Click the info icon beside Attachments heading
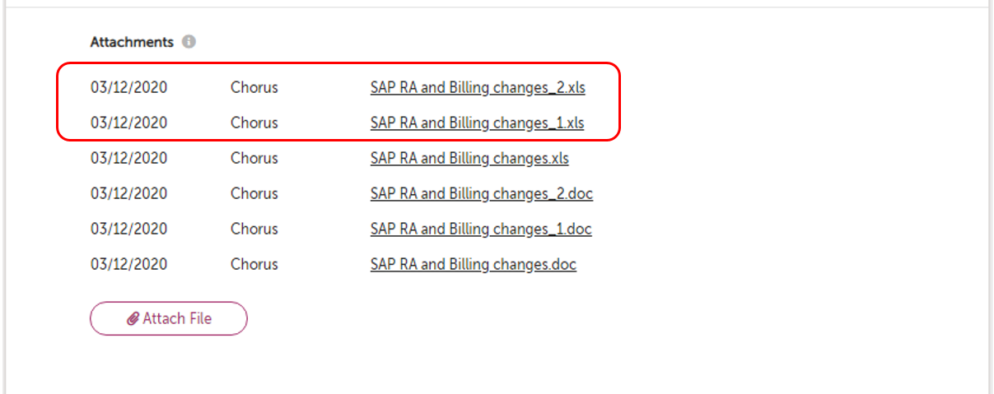Viewport: 994px width, 394px height. (x=189, y=41)
